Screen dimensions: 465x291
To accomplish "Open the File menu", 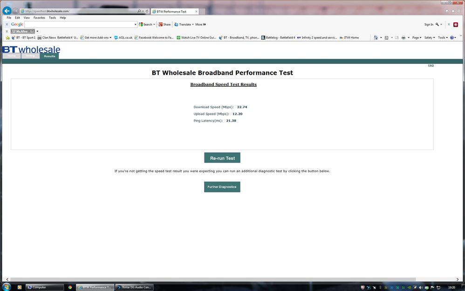I will (9, 18).
